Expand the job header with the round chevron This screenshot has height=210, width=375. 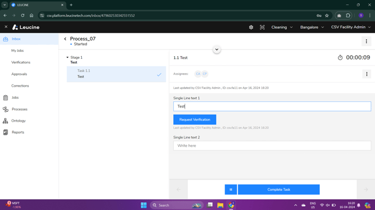(217, 50)
